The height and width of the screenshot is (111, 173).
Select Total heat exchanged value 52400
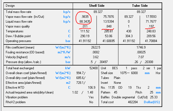click(x=91, y=68)
